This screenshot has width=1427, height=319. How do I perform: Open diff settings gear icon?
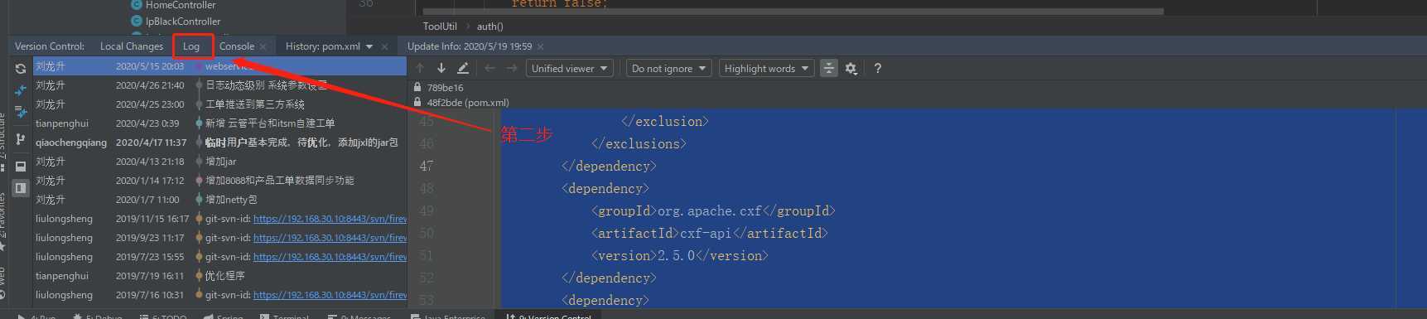point(851,69)
